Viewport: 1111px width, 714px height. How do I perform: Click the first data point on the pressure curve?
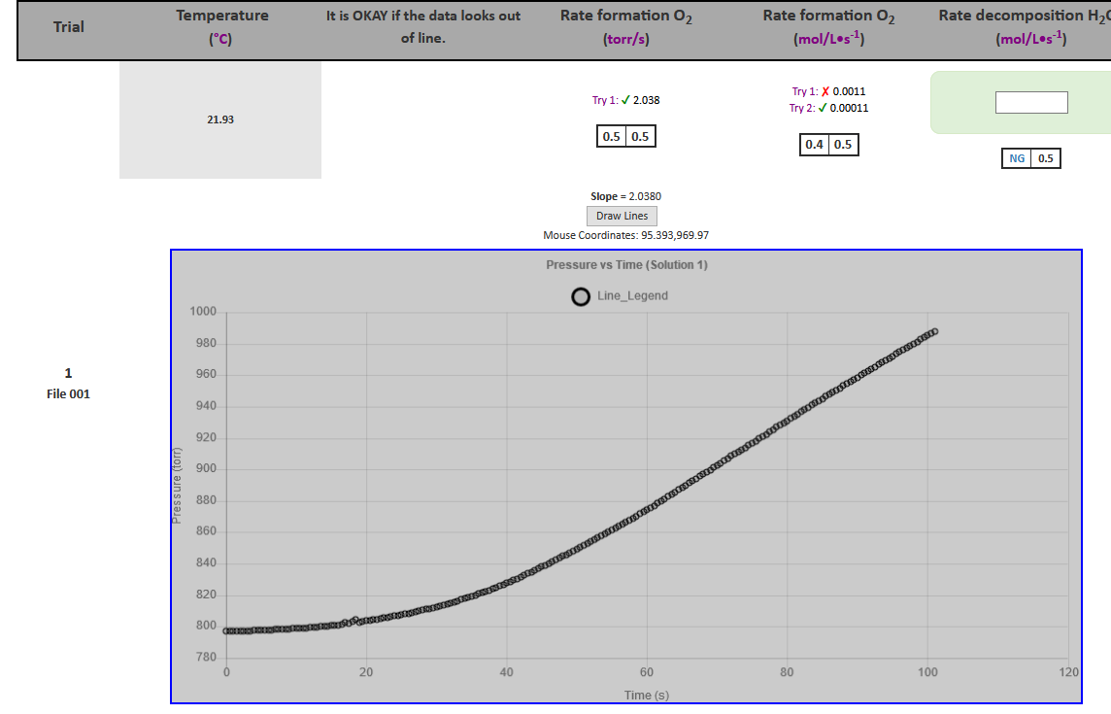(228, 629)
